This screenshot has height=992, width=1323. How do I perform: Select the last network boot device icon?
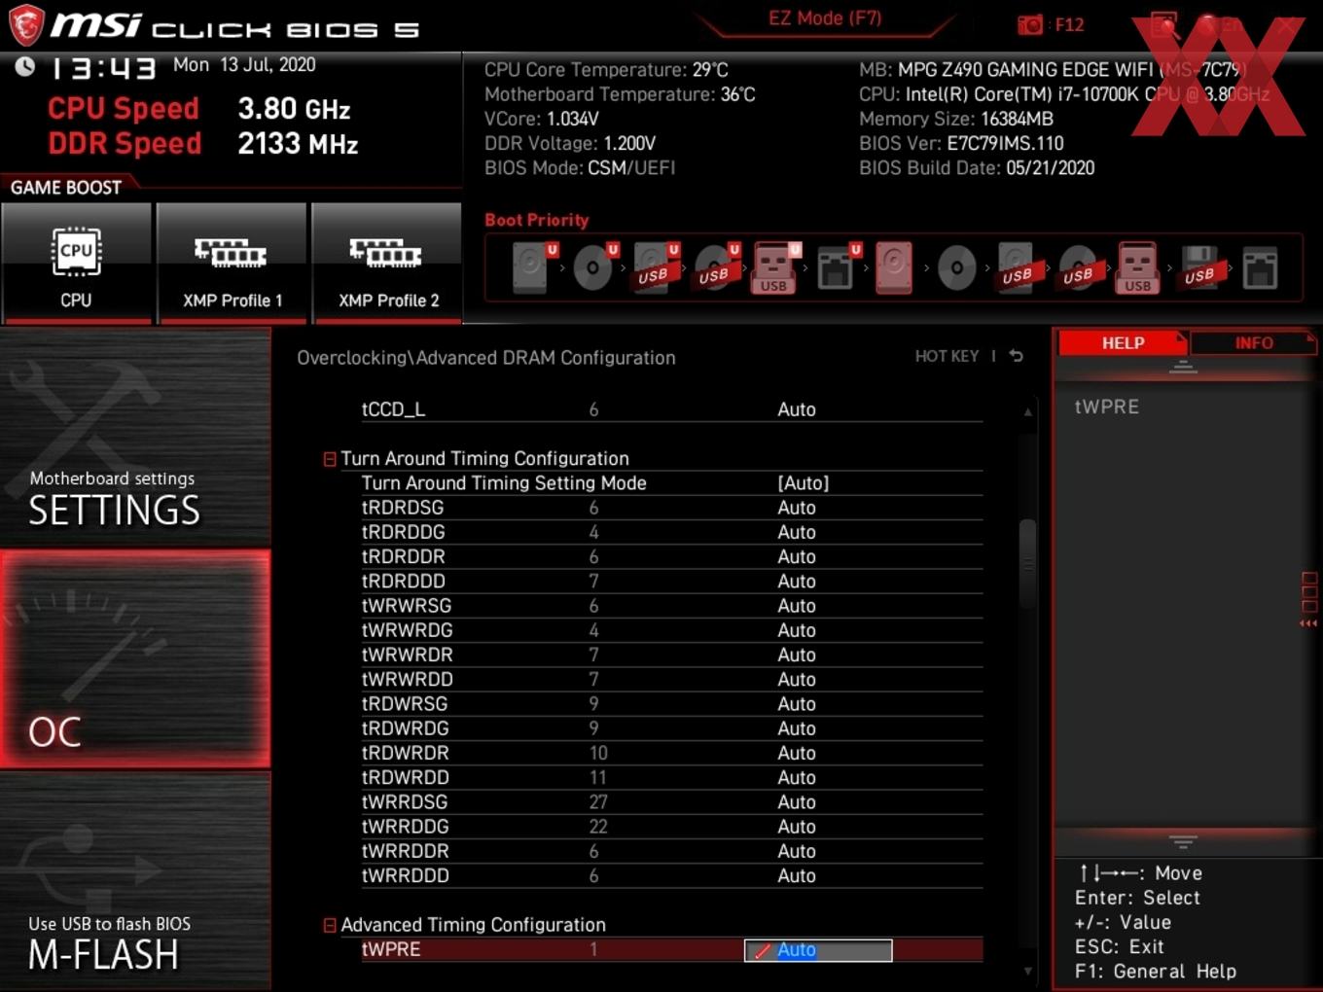point(1260,267)
